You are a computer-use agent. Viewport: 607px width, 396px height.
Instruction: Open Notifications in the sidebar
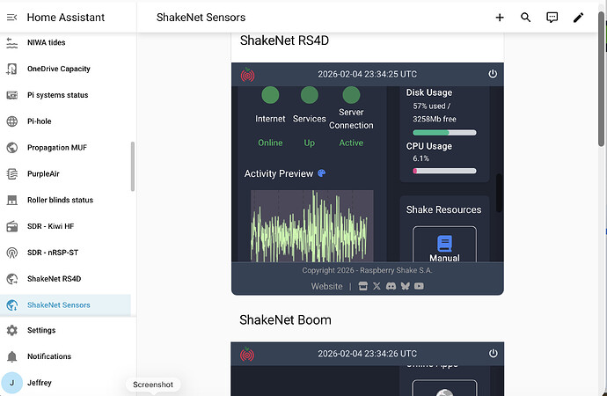(48, 356)
